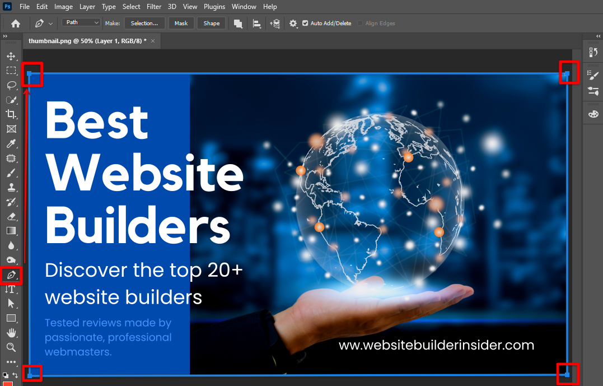This screenshot has width=603, height=386.
Task: Open the View menu
Action: tap(190, 7)
